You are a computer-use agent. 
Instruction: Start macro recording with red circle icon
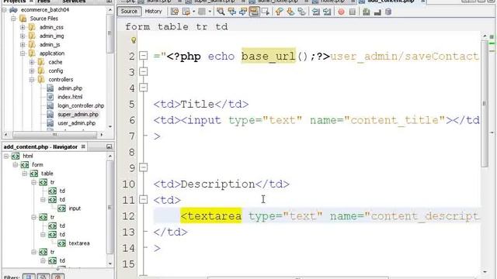click(x=341, y=12)
